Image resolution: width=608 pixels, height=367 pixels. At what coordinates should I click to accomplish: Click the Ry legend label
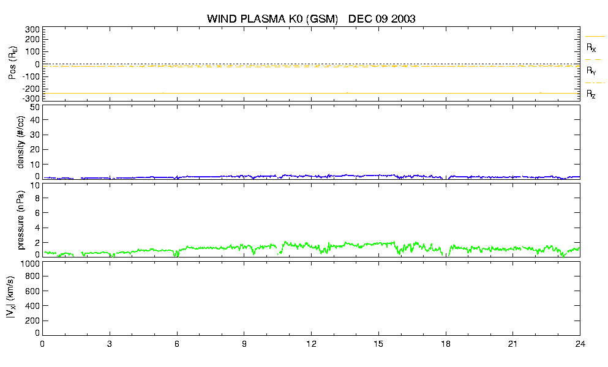click(591, 70)
